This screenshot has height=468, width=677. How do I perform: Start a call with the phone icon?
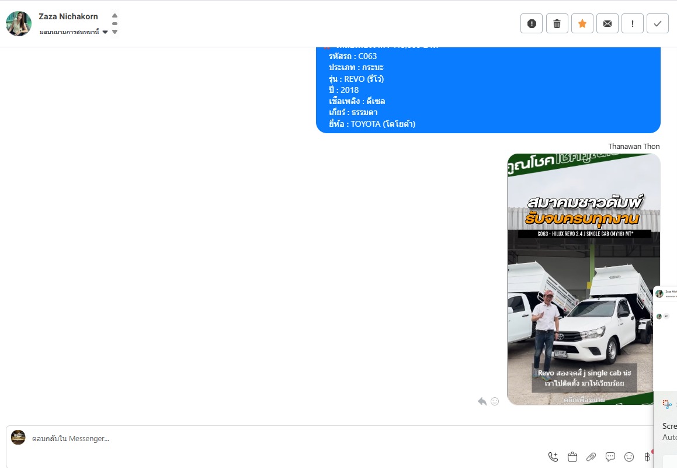point(553,456)
